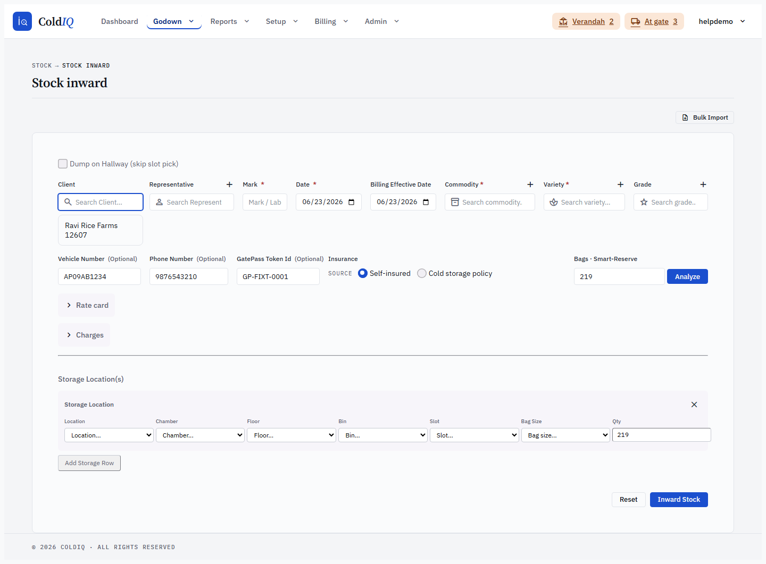This screenshot has width=766, height=564.
Task: Expand the Rate card section
Action: (87, 305)
